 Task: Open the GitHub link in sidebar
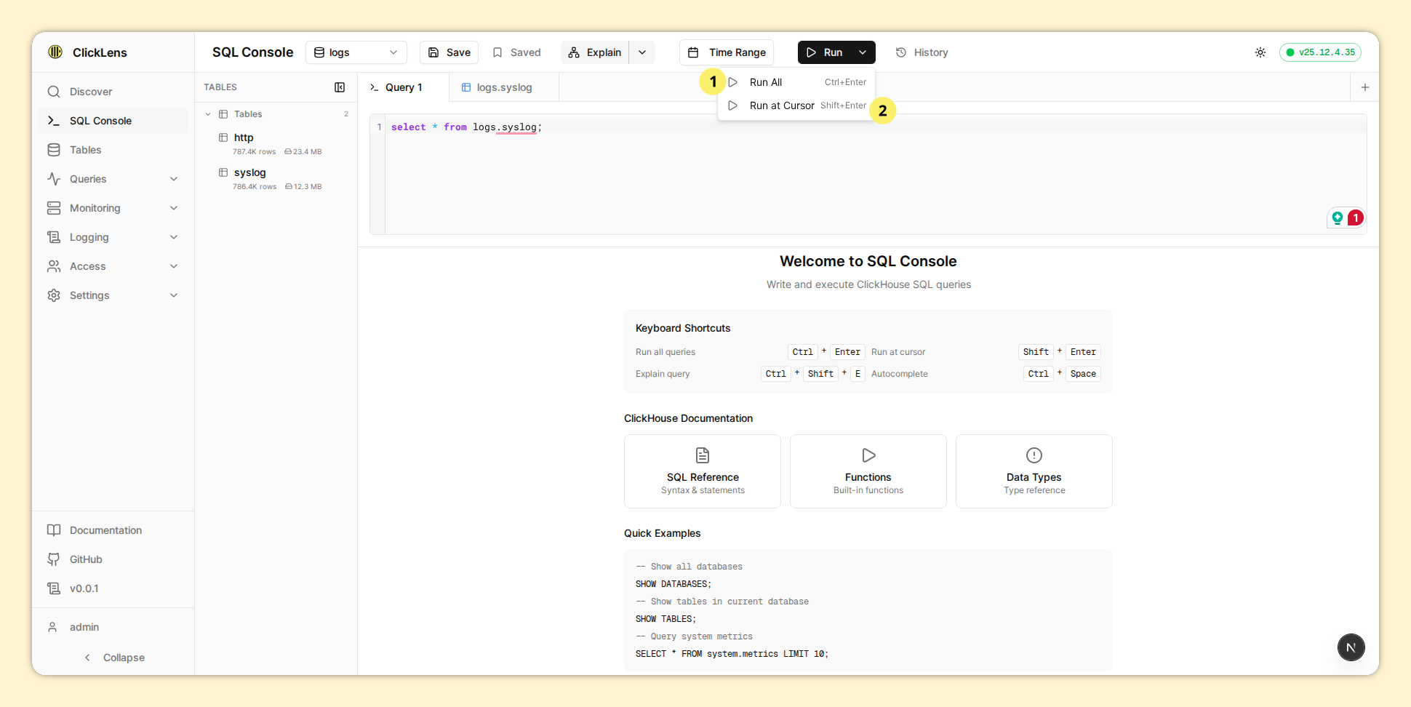[86, 559]
